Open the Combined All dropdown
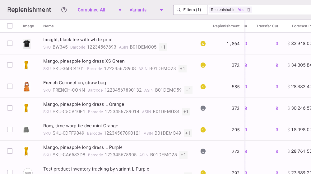Viewport: 311px width, 174px height. point(100,10)
